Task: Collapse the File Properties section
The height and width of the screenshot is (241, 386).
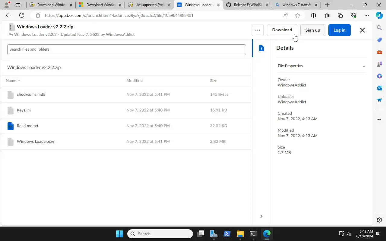Action: click(321, 66)
